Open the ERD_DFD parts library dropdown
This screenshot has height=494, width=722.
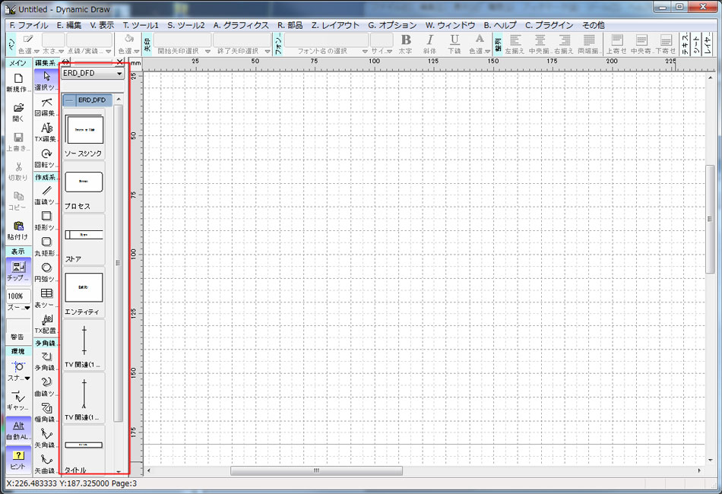(119, 74)
